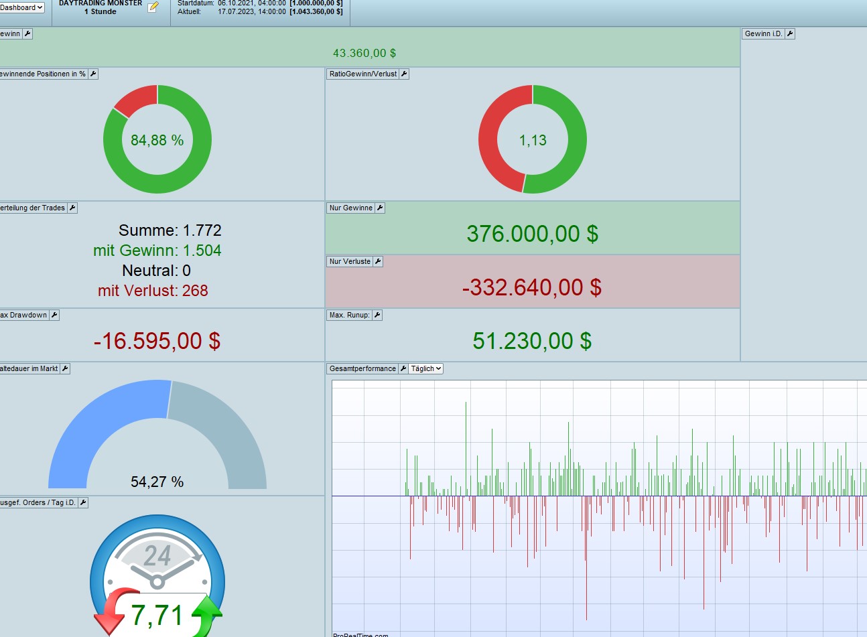
Task: Open Max. Runup panel wrench settings
Action: tap(377, 315)
